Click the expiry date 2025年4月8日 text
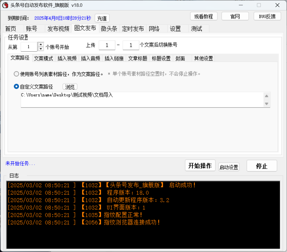287x252 pixels. pos(63,18)
